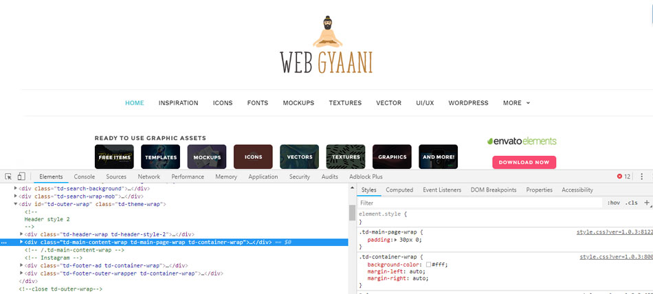The image size is (653, 294).
Task: Switch to the Console tab
Action: [x=85, y=177]
